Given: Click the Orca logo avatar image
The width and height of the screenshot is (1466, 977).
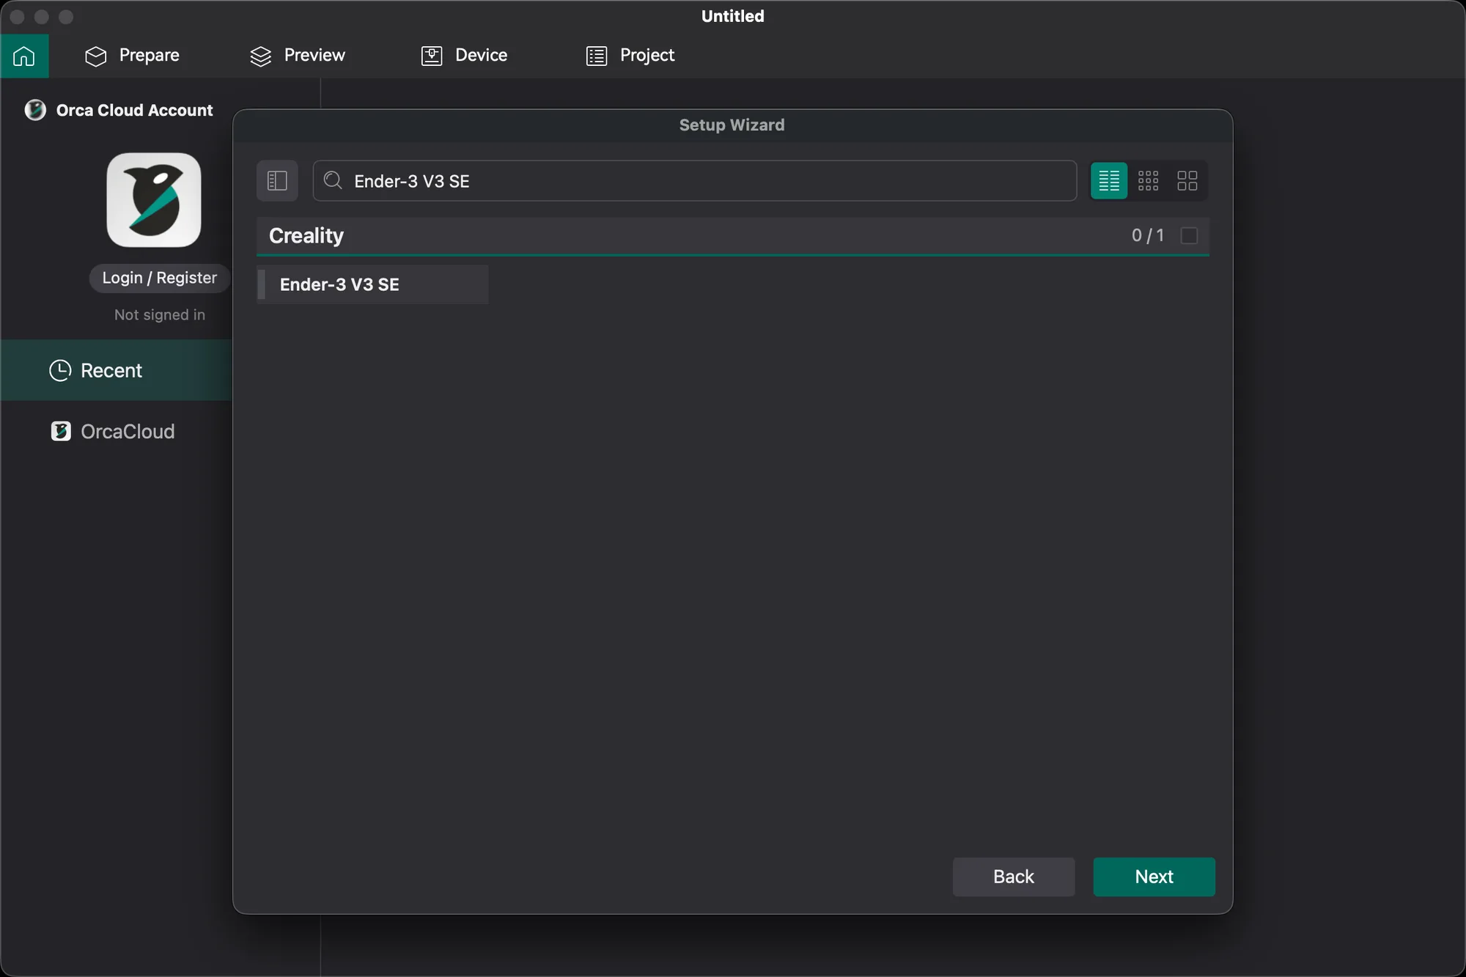Looking at the screenshot, I should pyautogui.click(x=154, y=200).
